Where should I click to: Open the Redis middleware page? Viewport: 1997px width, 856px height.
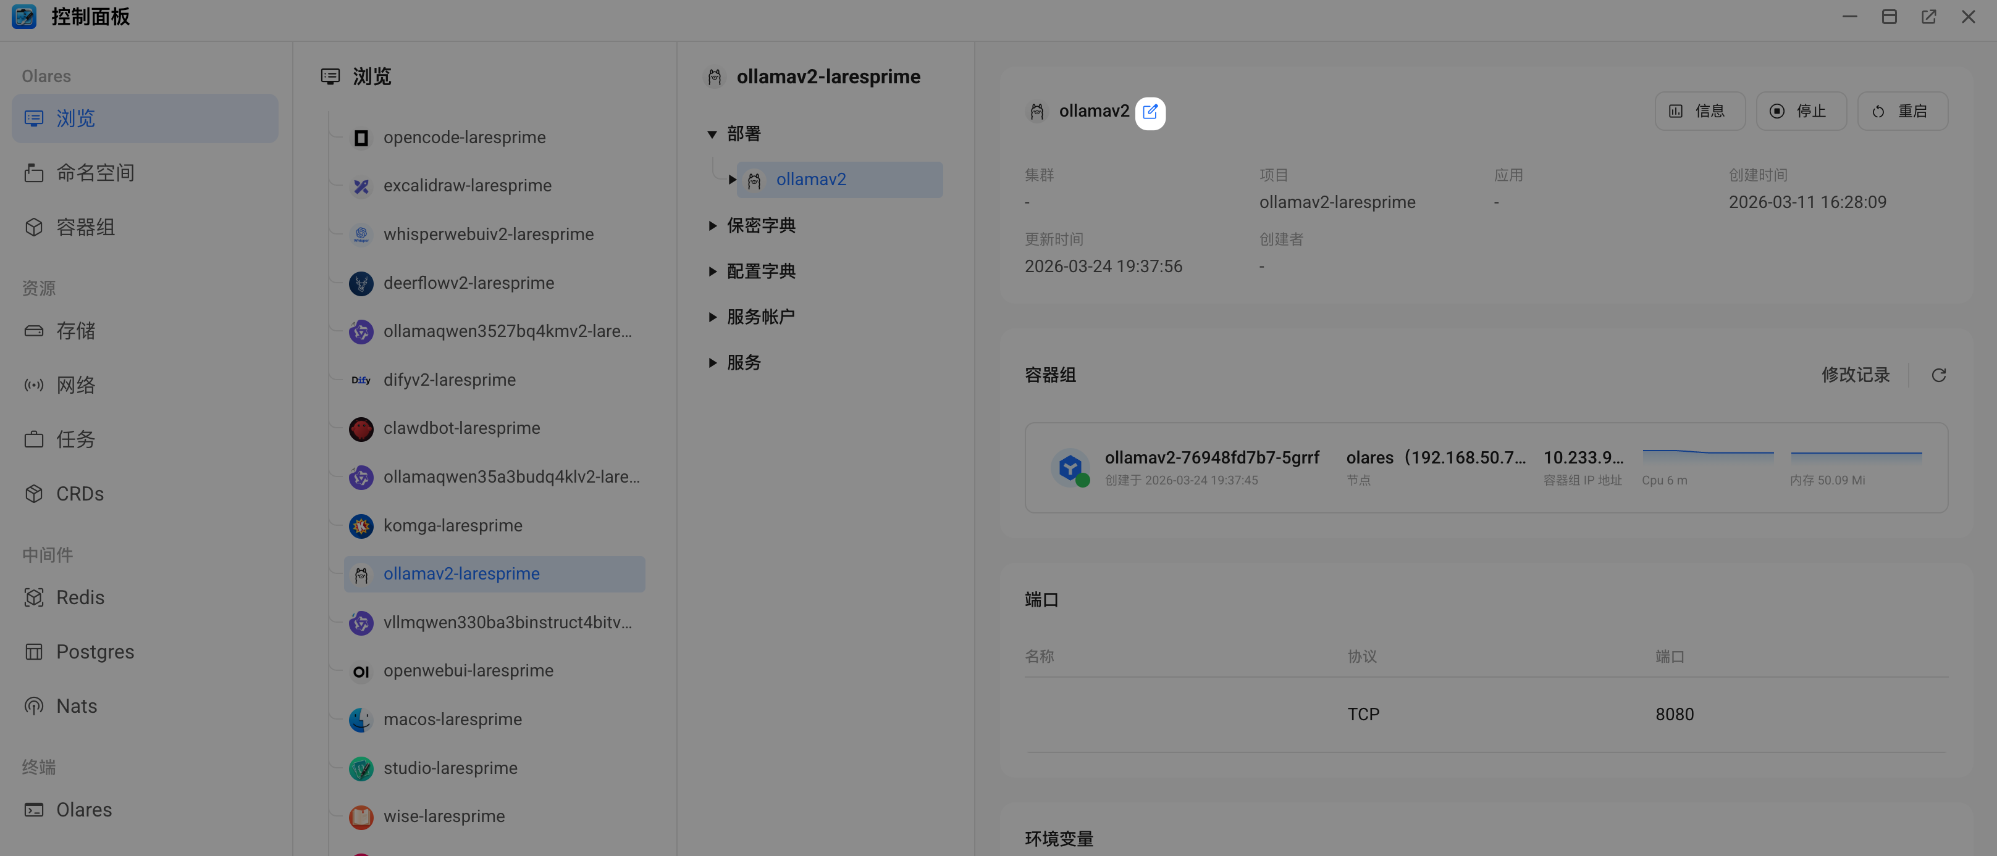pos(80,597)
